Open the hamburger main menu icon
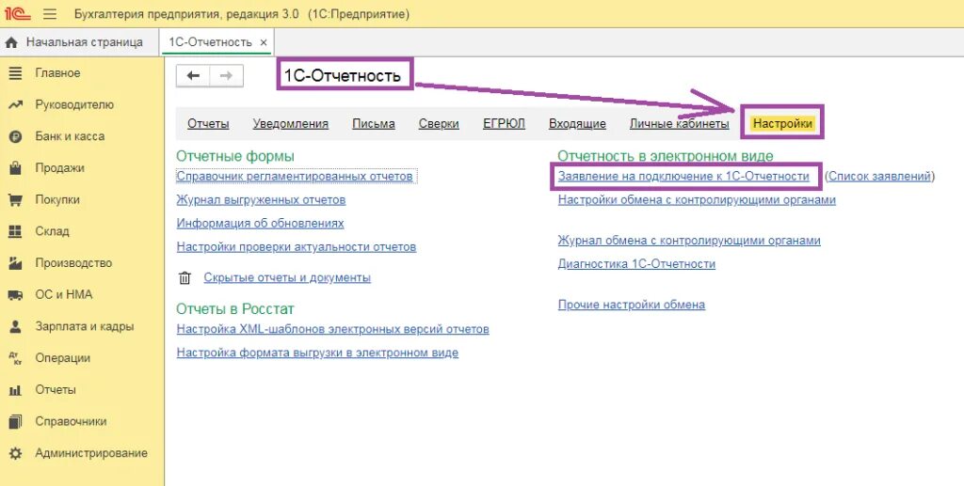 click(50, 13)
